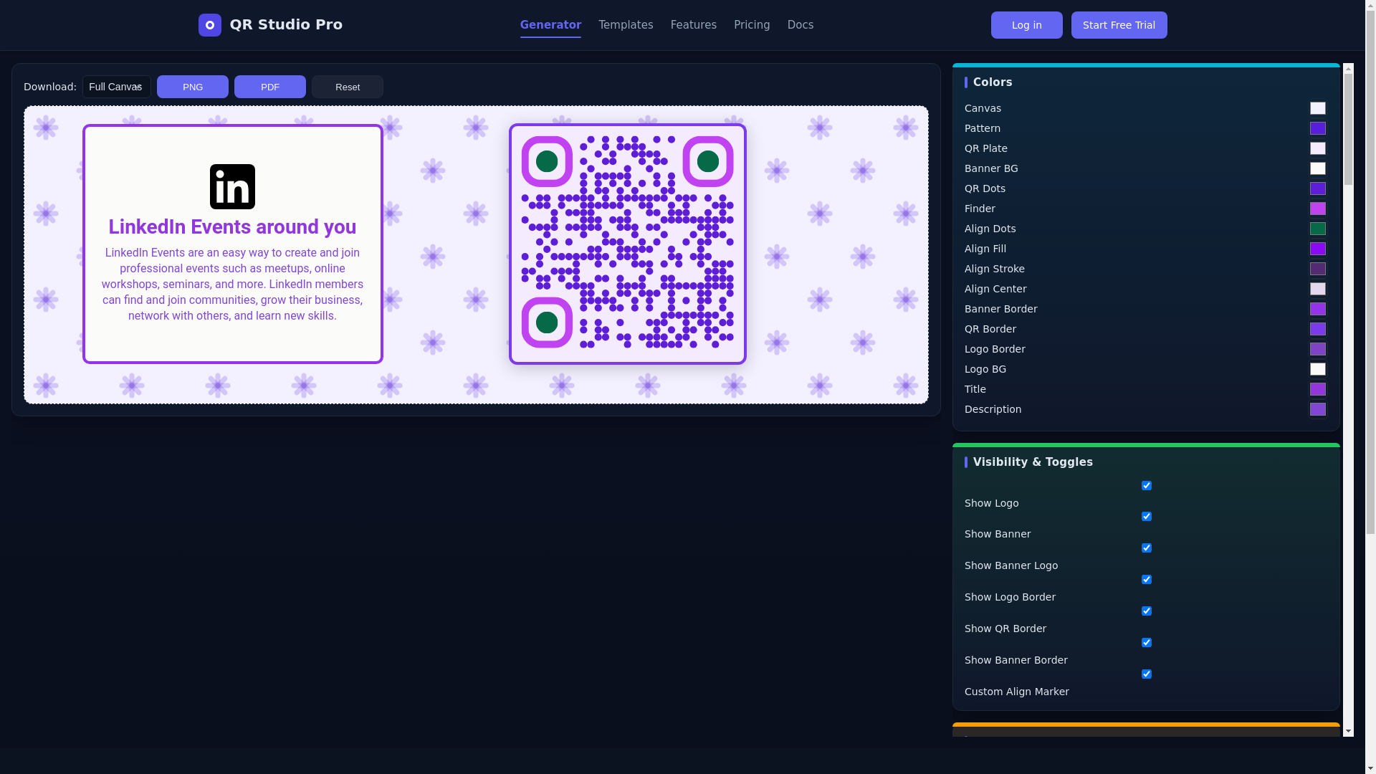
Task: Toggle the Show Banner checkbox
Action: pos(1147,516)
